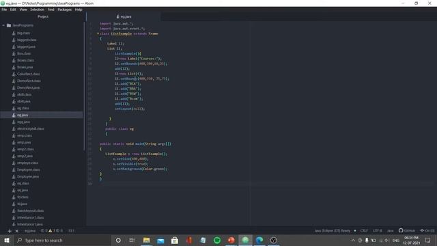Image resolution: width=437 pixels, height=246 pixels.
Task: Show hidden system tray icons
Action: pyautogui.click(x=353, y=240)
